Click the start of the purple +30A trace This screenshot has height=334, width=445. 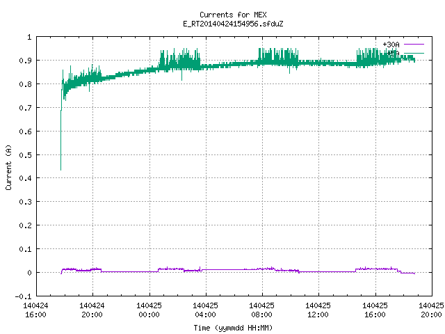(61, 273)
